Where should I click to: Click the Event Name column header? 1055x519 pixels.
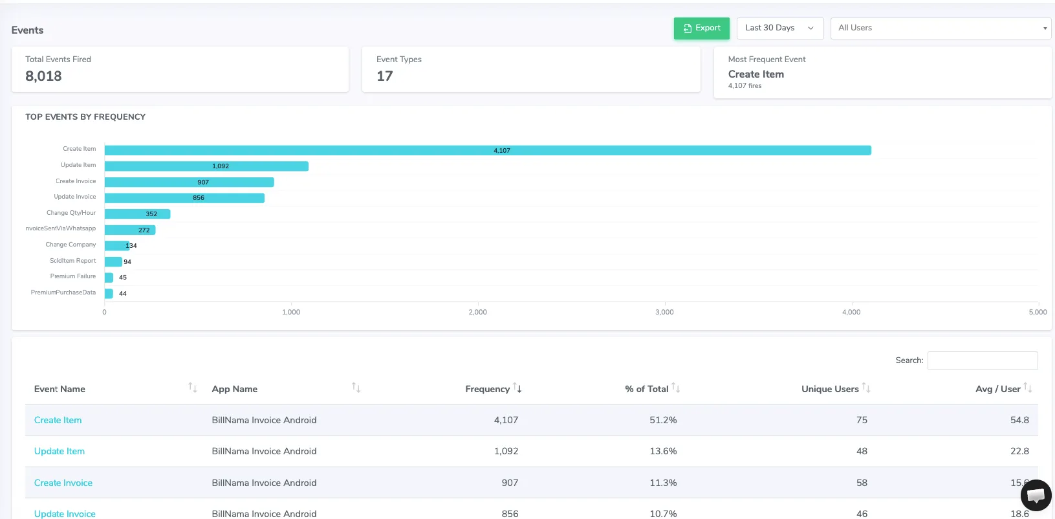click(x=60, y=389)
